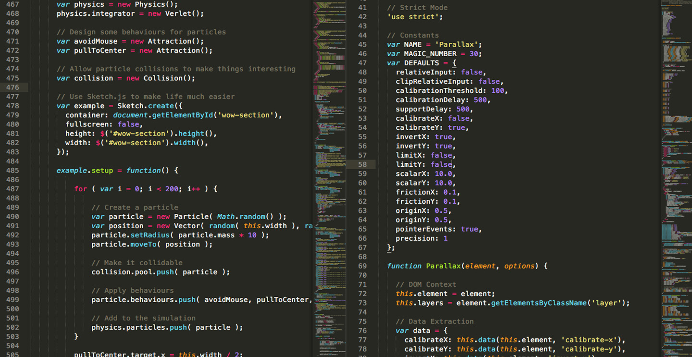692x357 pixels.
Task: Click the 'Make it collidable' comment
Action: (x=136, y=263)
